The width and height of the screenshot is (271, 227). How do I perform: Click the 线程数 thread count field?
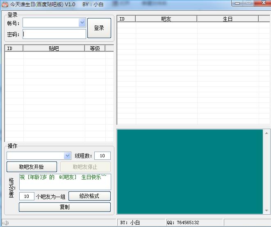click(x=102, y=156)
